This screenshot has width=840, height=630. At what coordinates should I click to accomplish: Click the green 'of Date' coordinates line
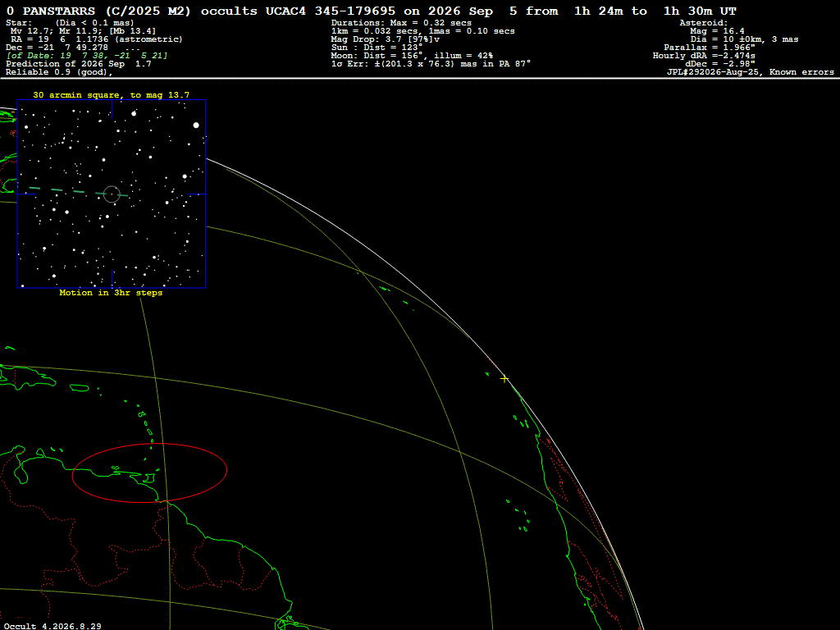(x=87, y=55)
